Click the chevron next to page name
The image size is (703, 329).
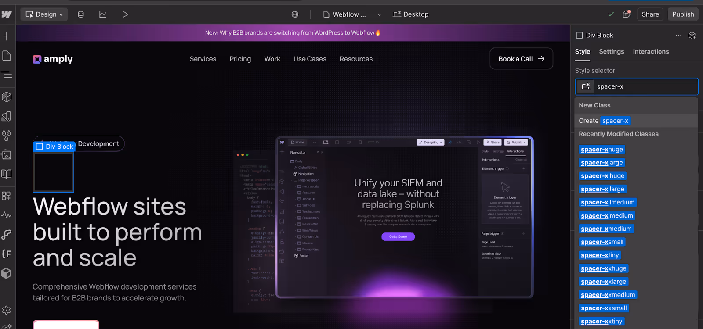(x=379, y=14)
